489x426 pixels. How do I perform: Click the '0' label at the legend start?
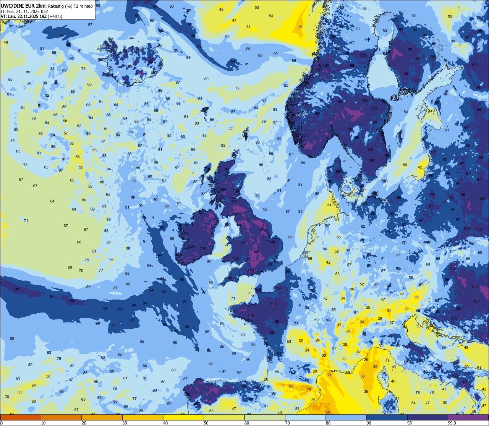(2, 423)
